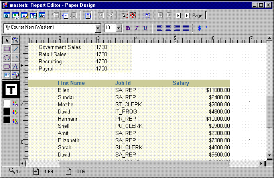
Task: Go to the first page
Action: (x=160, y=16)
